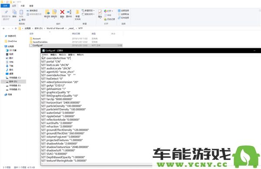Viewport: 261px width, 169px height.
Task: Click 此电脑 in the address breadcrumb
Action: pos(28,28)
